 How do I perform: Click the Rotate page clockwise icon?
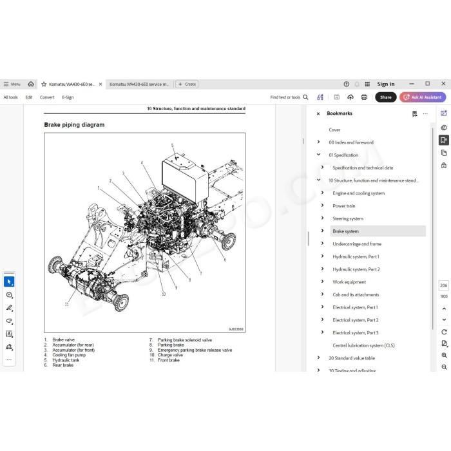[x=444, y=332]
